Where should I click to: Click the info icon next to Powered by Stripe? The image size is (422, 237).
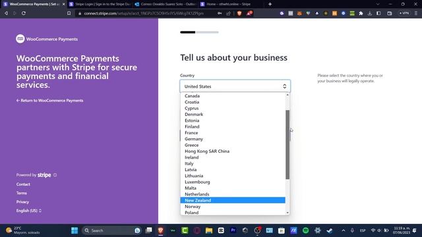click(x=55, y=175)
